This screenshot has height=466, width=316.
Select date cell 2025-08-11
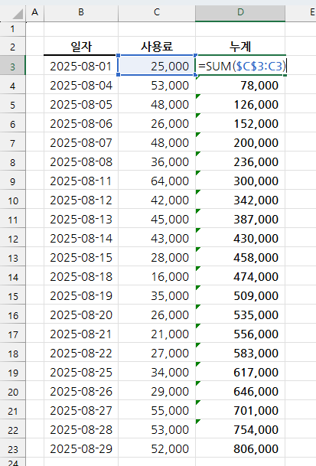[81, 181]
